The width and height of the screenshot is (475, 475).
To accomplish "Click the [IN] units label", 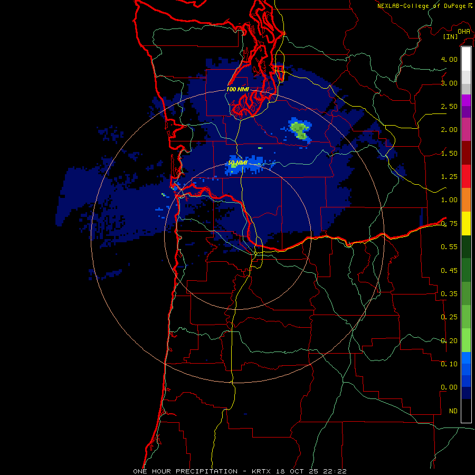I will pyautogui.click(x=450, y=36).
